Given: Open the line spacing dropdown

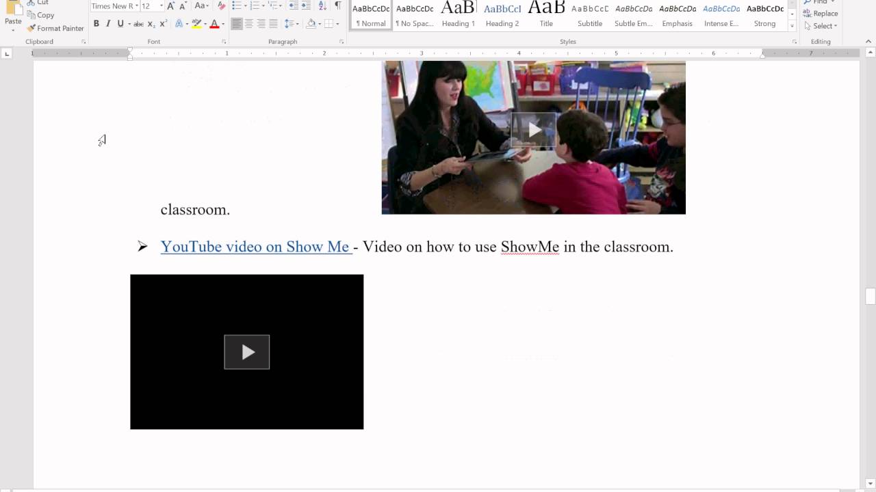Looking at the screenshot, I should pyautogui.click(x=292, y=24).
